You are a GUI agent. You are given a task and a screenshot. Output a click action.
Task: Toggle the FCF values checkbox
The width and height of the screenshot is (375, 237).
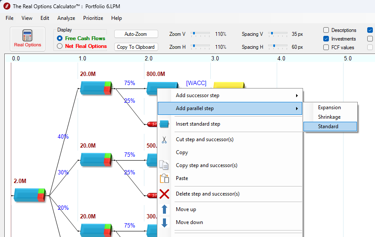pos(326,47)
